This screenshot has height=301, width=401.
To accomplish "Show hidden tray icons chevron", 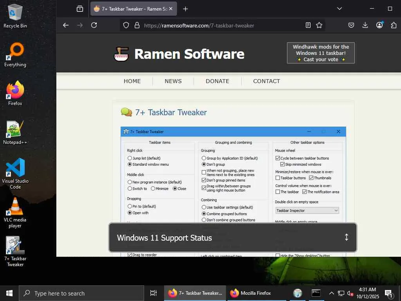I will tap(331, 293).
